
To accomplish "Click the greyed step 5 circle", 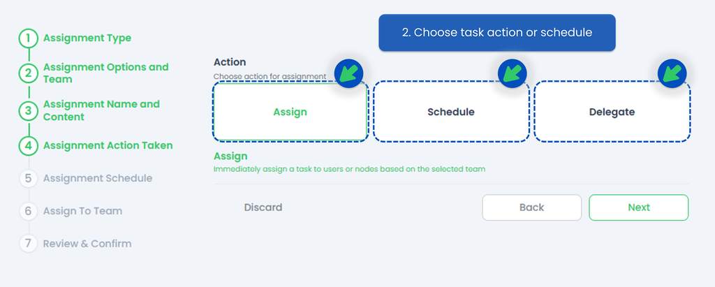I will click(28, 178).
